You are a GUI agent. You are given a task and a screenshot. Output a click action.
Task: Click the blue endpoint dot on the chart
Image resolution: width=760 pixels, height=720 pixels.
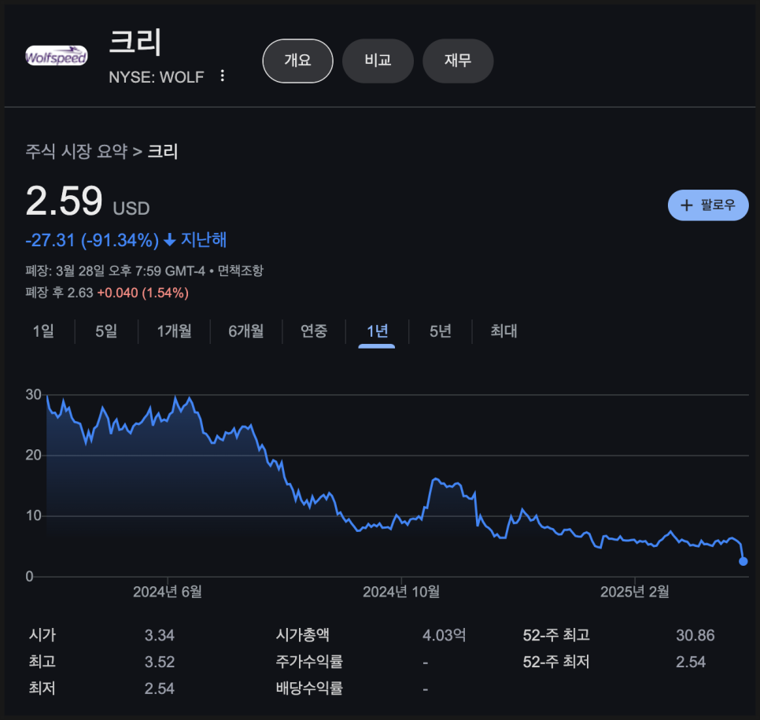coord(743,562)
